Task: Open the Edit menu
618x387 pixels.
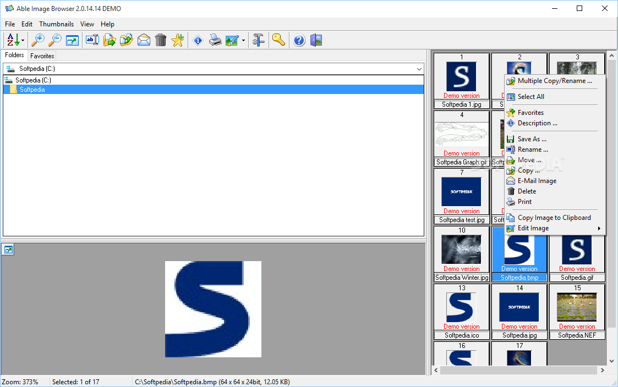Action: pos(27,24)
